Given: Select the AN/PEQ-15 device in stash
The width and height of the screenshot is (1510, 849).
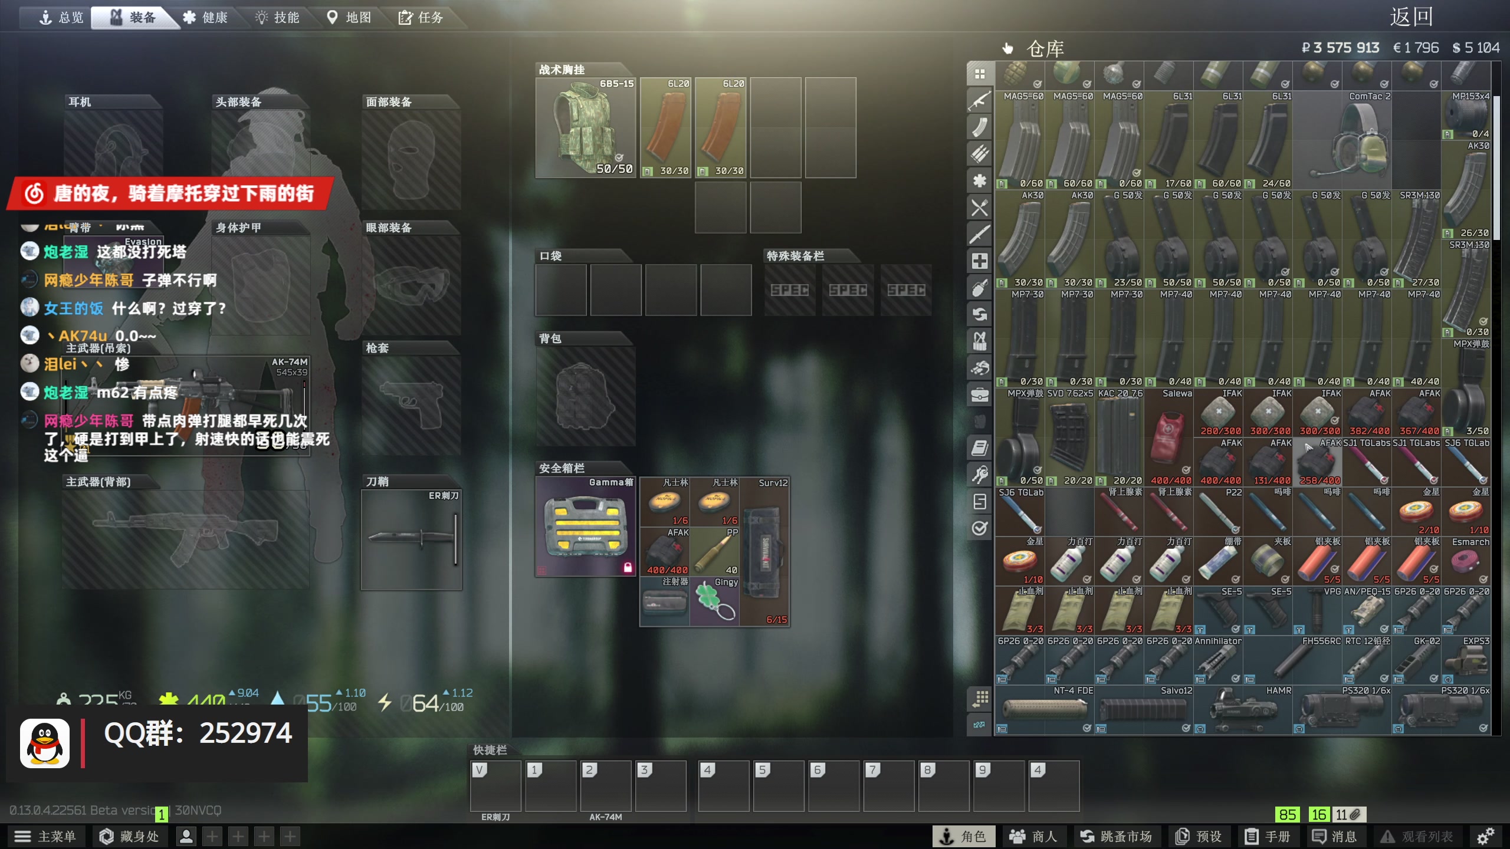Looking at the screenshot, I should coord(1367,611).
